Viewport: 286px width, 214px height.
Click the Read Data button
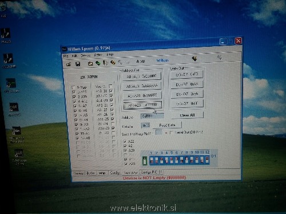(x=167, y=125)
